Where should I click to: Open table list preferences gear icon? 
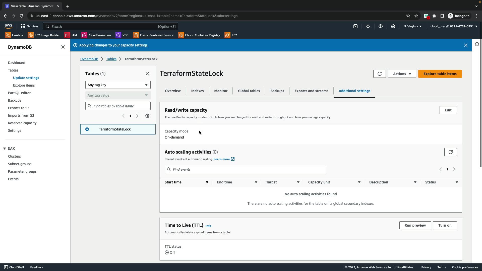147,116
